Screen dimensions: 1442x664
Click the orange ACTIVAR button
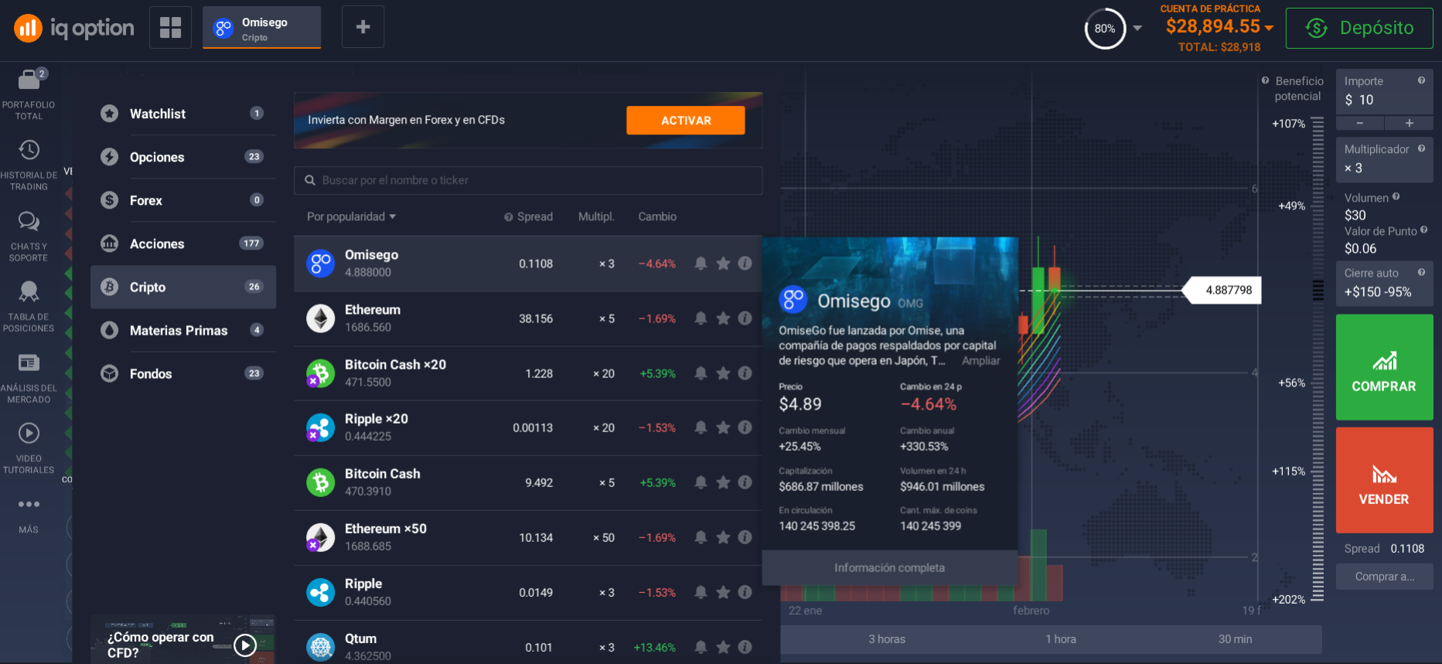point(686,121)
